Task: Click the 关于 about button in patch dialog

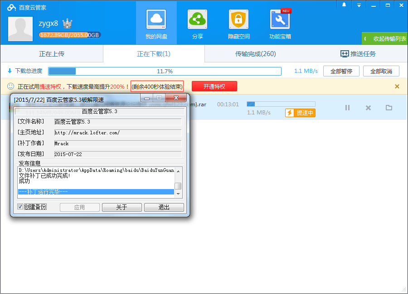Action: (x=122, y=207)
